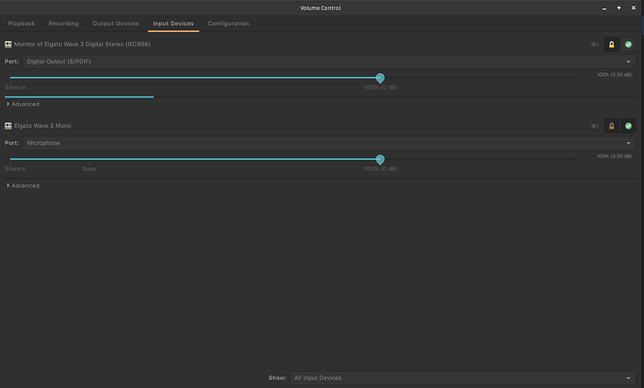
Task: Go to the Configuration tab
Action: 228,24
